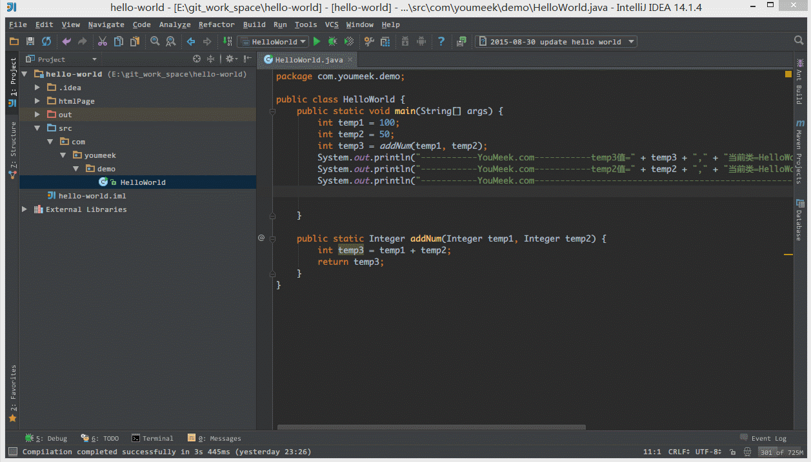This screenshot has height=462, width=811.
Task: Open the Refactor menu
Action: pyautogui.click(x=216, y=24)
